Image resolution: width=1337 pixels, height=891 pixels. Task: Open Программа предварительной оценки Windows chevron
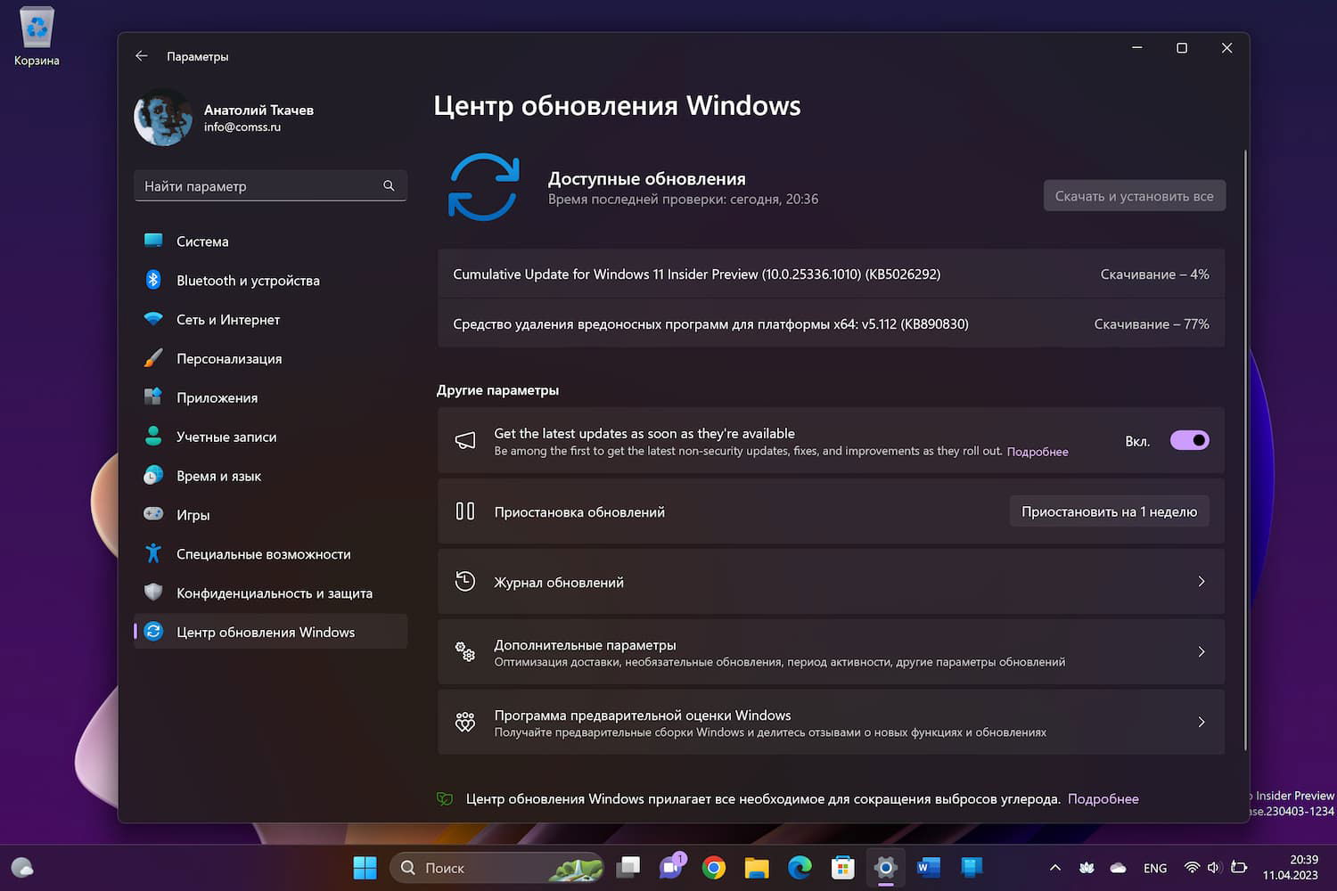click(x=1202, y=723)
